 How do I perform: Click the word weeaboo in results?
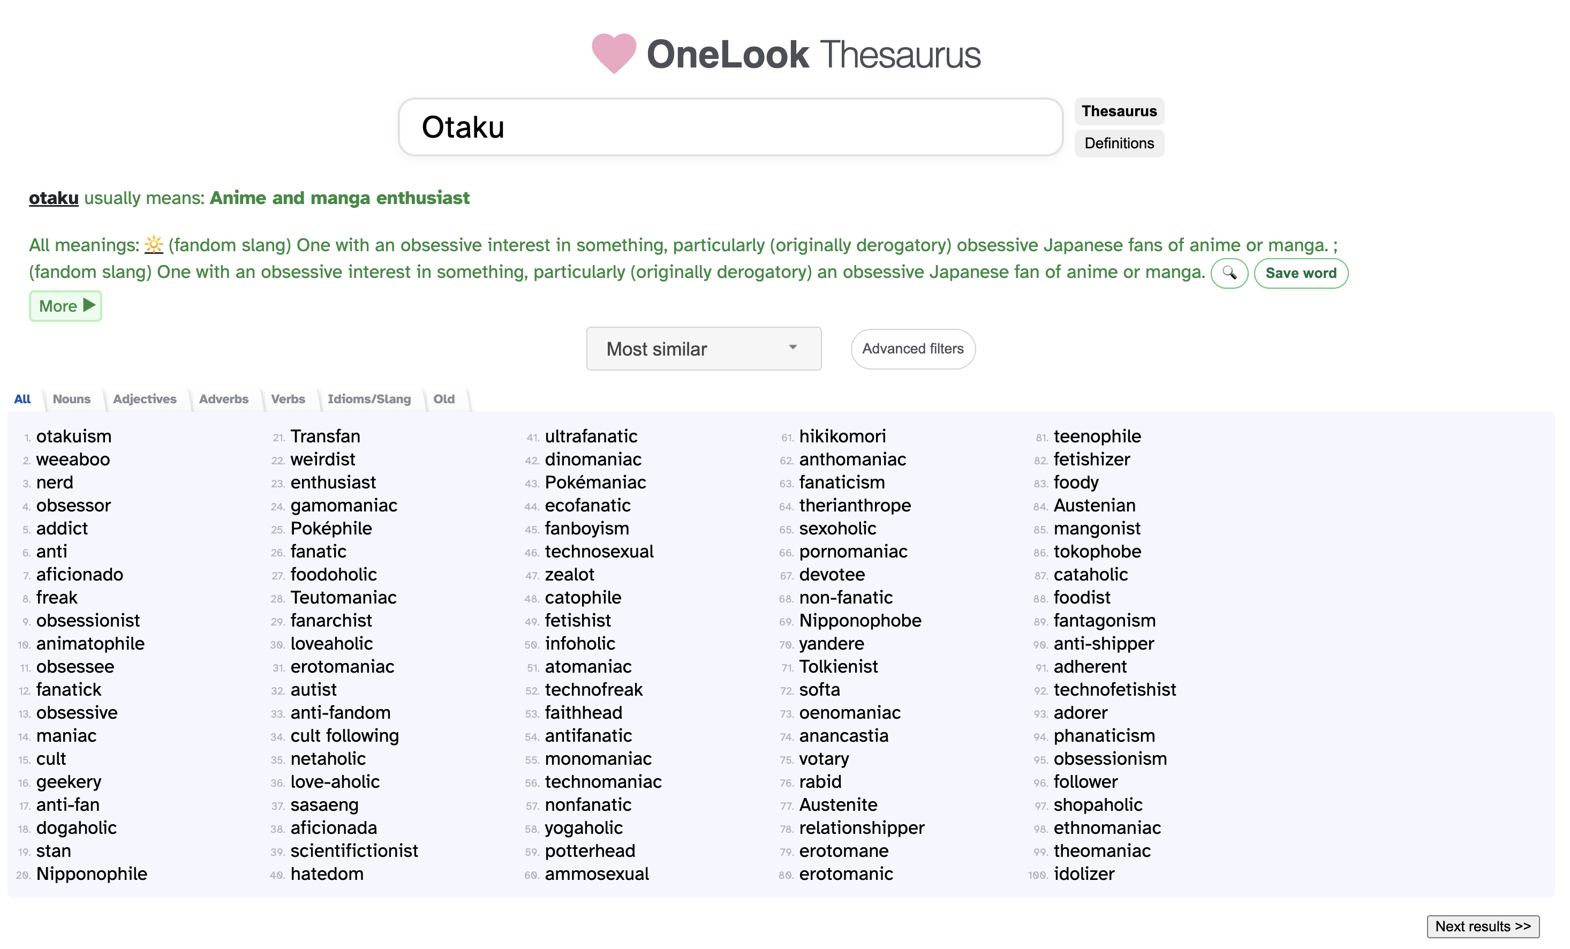tap(73, 459)
